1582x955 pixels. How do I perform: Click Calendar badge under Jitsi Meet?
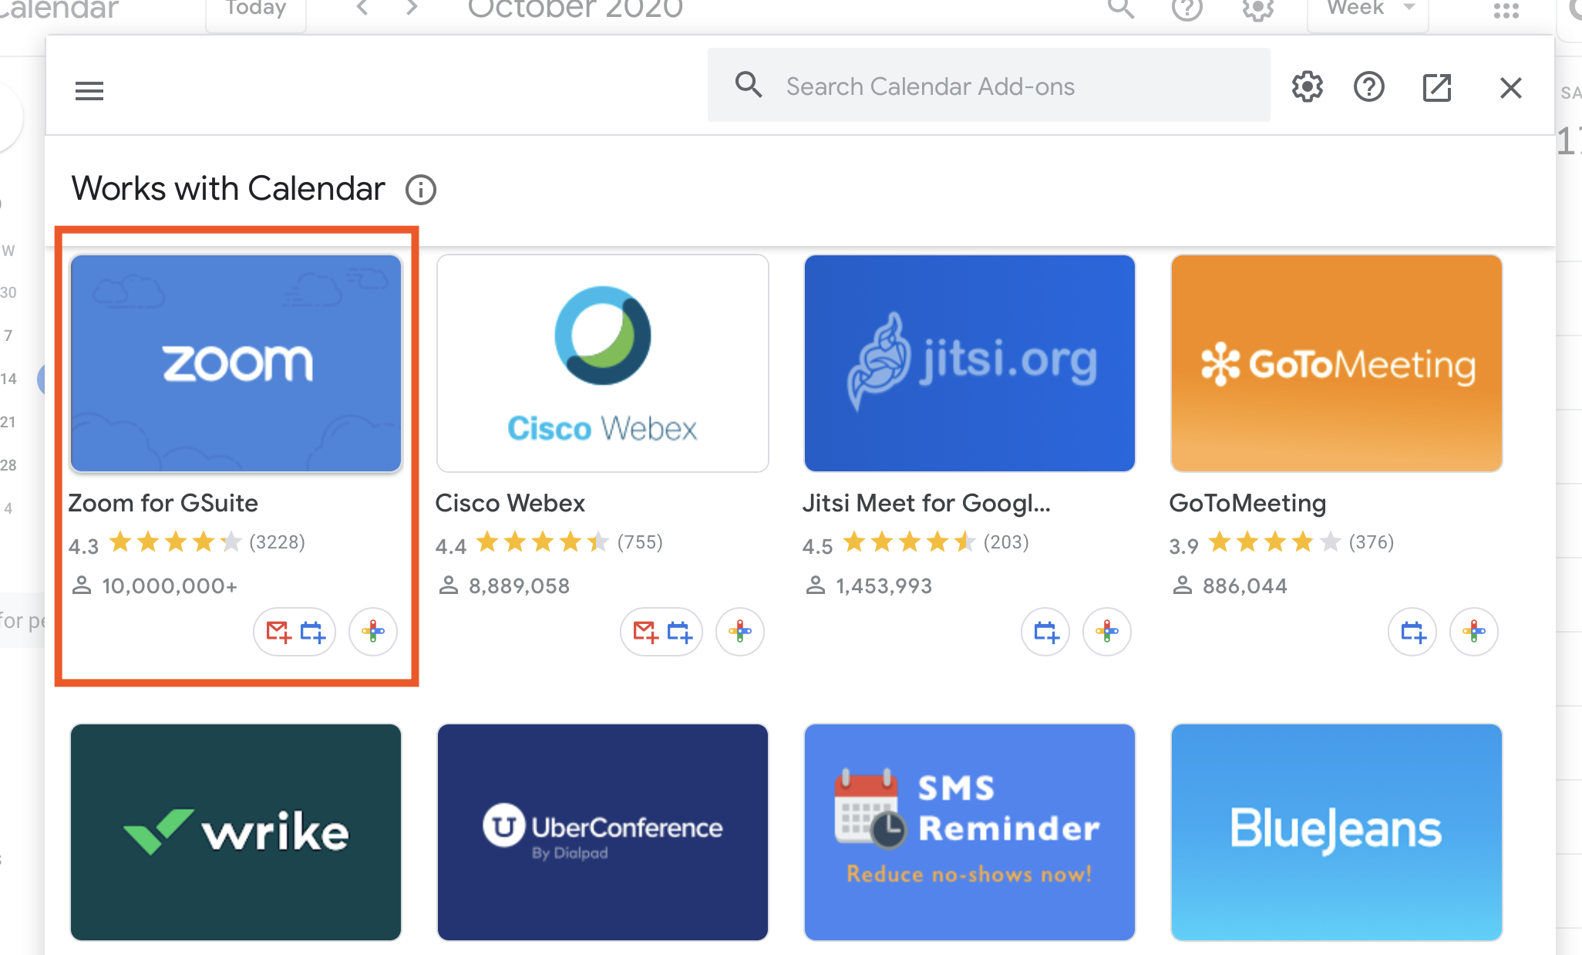point(1045,632)
